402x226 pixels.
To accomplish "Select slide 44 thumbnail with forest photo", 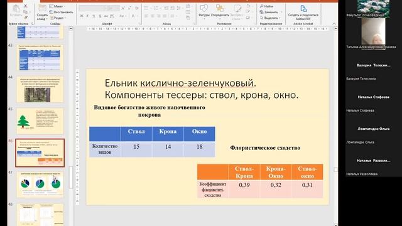I will pyautogui.click(x=40, y=89).
